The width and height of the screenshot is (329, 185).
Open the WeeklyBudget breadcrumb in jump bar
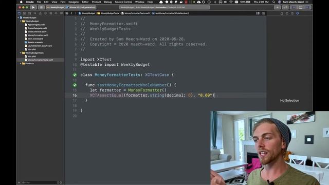pyautogui.click(x=87, y=13)
